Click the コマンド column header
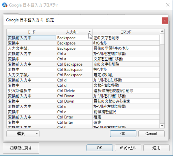Image resolution: width=173 pixels, height=156 pixels. [126, 32]
